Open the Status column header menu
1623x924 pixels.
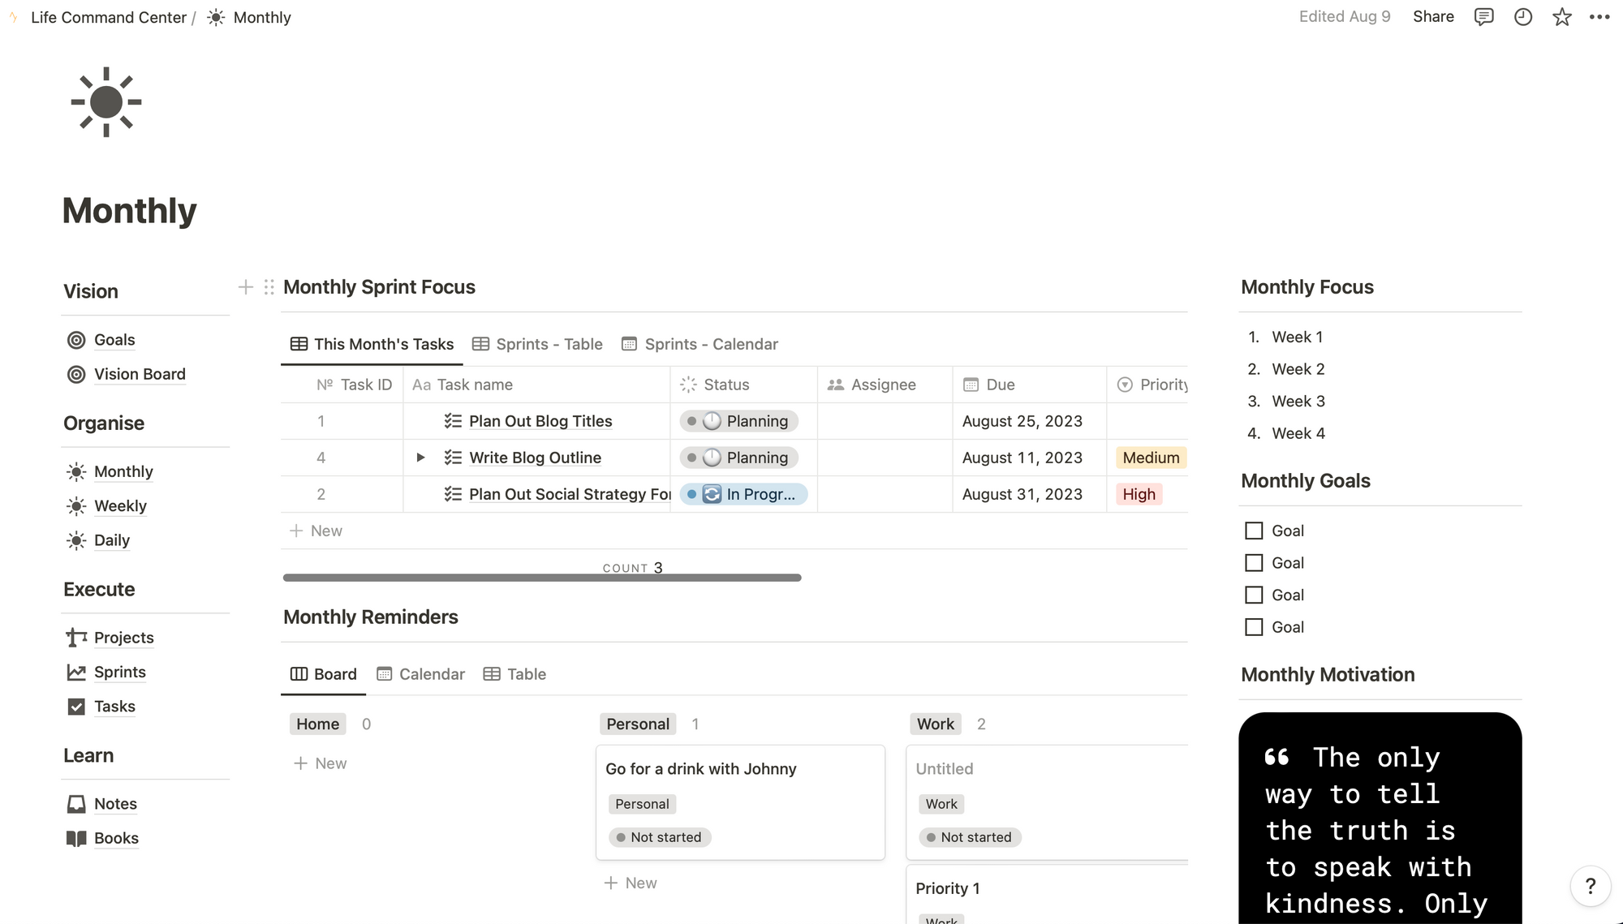[725, 384]
